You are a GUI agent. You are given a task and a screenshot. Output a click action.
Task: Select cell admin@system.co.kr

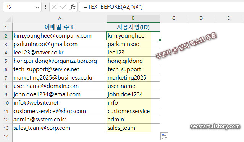(60, 120)
